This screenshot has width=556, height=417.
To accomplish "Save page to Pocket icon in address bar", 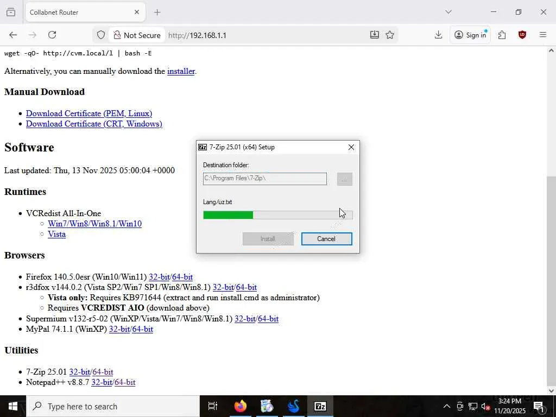I will [375, 35].
